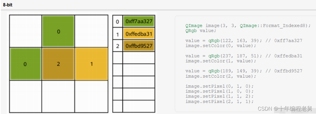
Task: Click the yellow pixel cell labeled 1
Action: pos(92,64)
